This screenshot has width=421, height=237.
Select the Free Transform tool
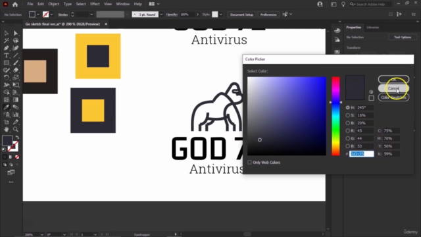click(x=16, y=85)
